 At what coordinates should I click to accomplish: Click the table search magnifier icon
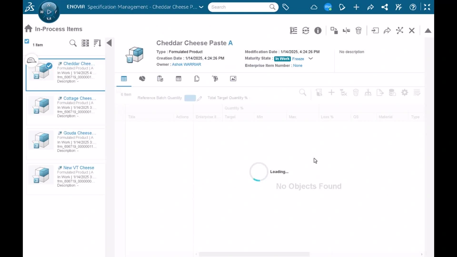[303, 93]
